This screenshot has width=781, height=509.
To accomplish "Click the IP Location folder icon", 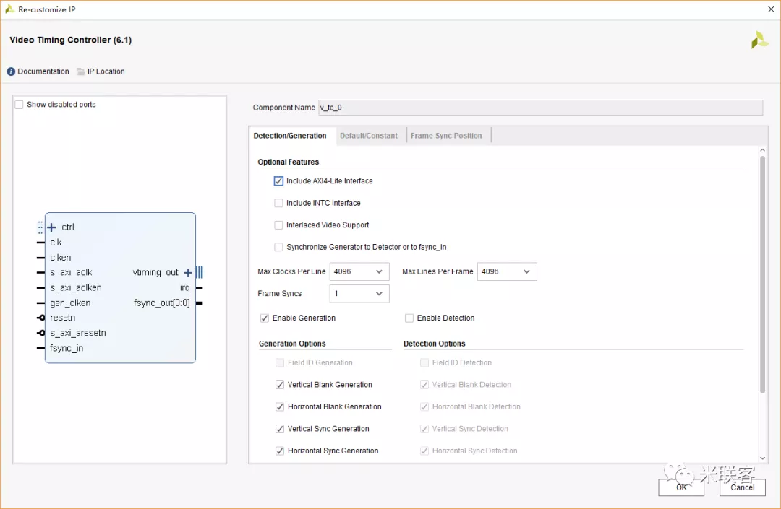I will (81, 71).
